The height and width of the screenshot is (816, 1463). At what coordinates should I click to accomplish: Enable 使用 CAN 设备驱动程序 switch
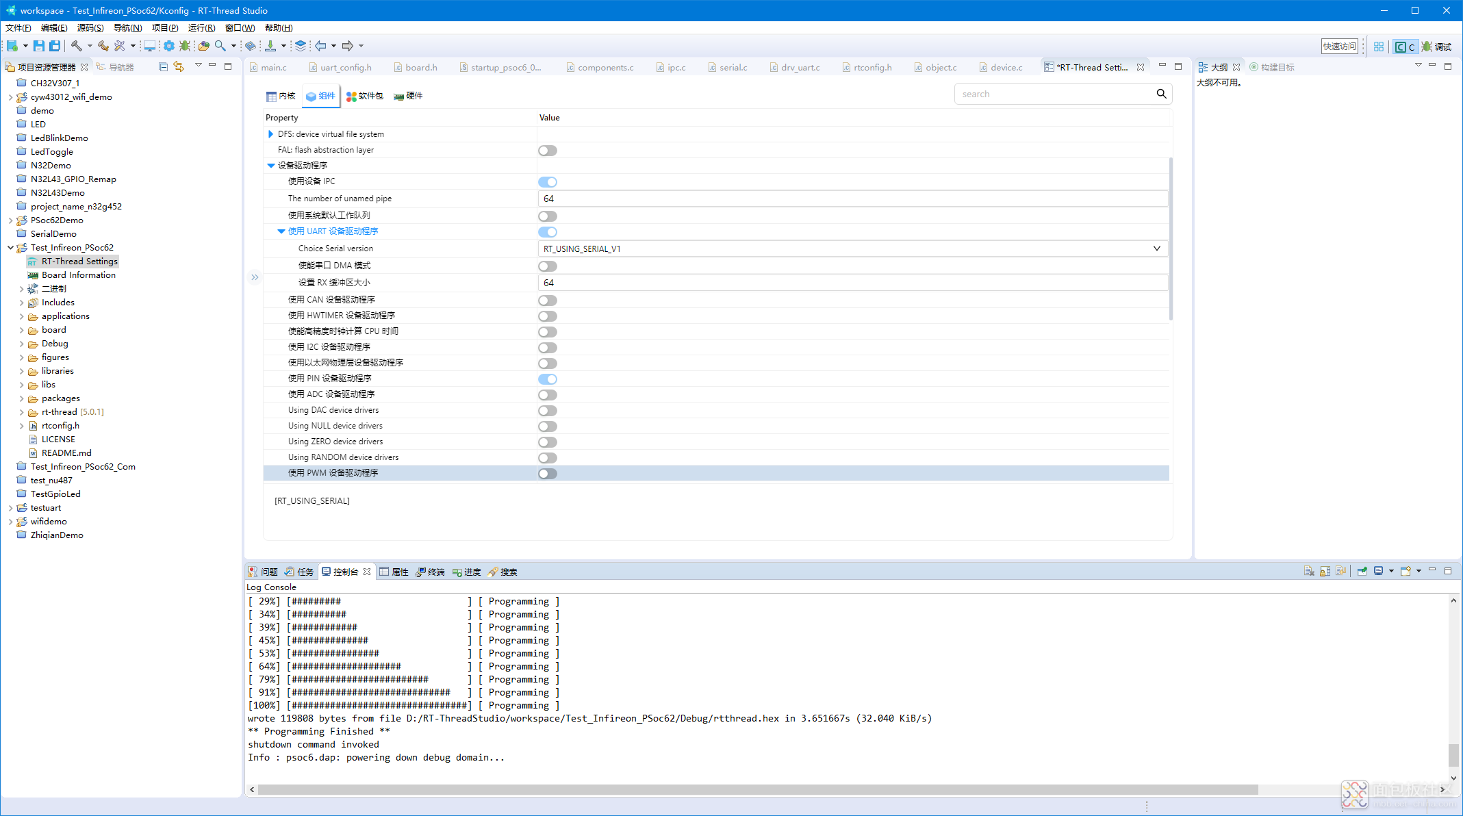(x=548, y=301)
